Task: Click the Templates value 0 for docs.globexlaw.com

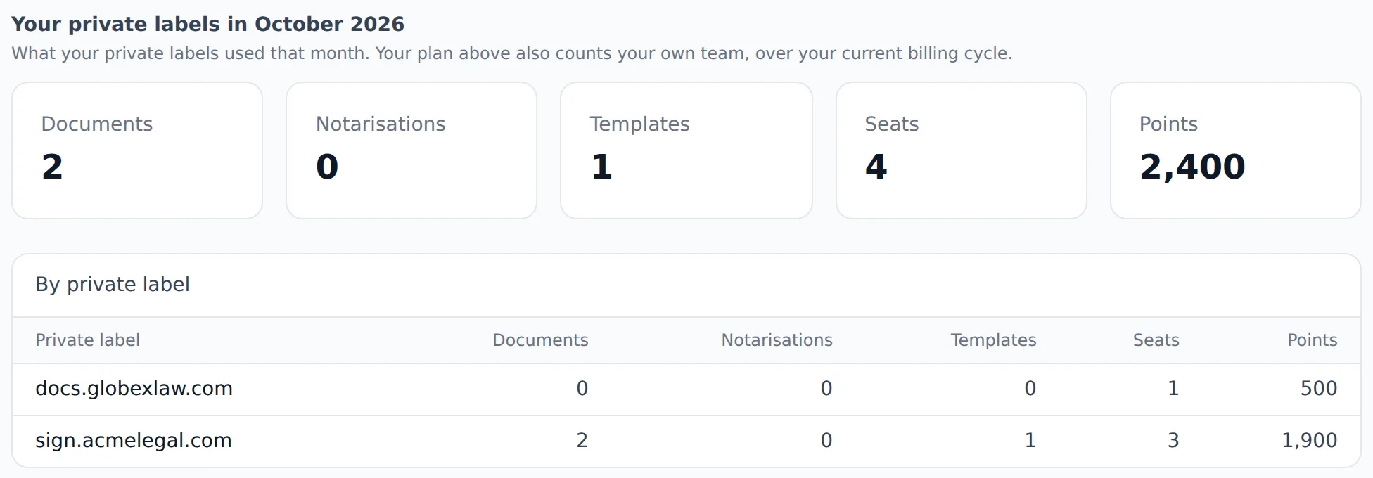Action: (1030, 388)
